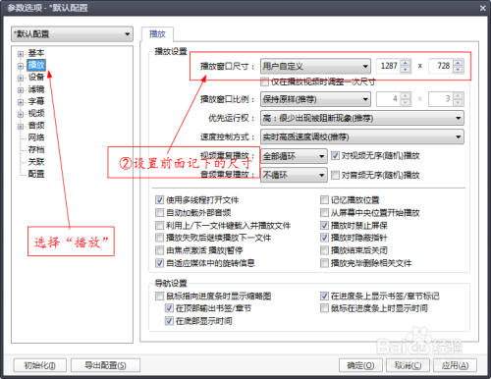Expand the 音频 tree node
This screenshot has height=379, width=491.
coord(21,127)
